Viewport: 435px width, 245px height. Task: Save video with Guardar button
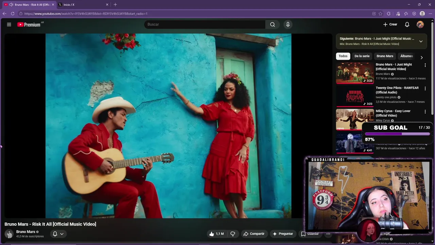[x=310, y=234]
